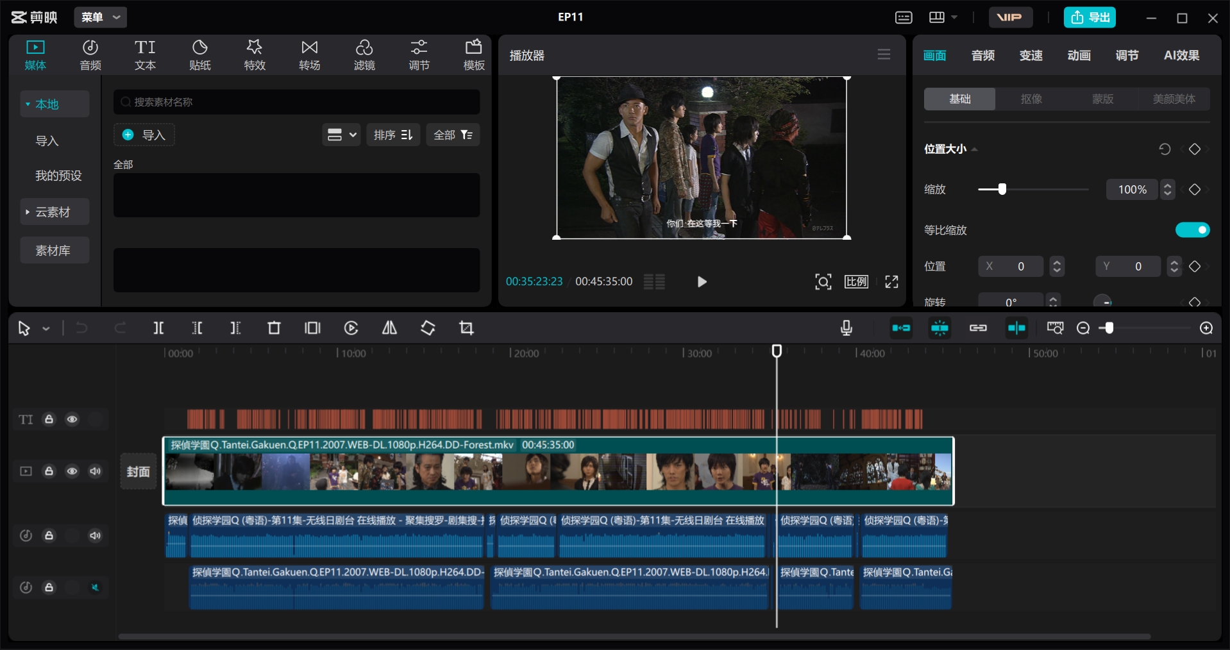The height and width of the screenshot is (650, 1230).
Task: Click the 比例 aspect ratio button
Action: (x=856, y=281)
